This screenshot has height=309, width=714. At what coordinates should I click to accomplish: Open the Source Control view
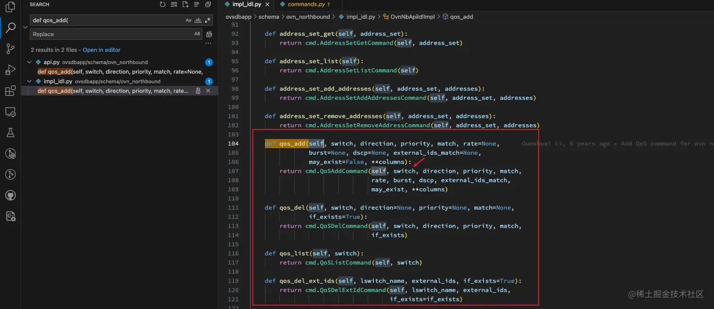pos(10,49)
